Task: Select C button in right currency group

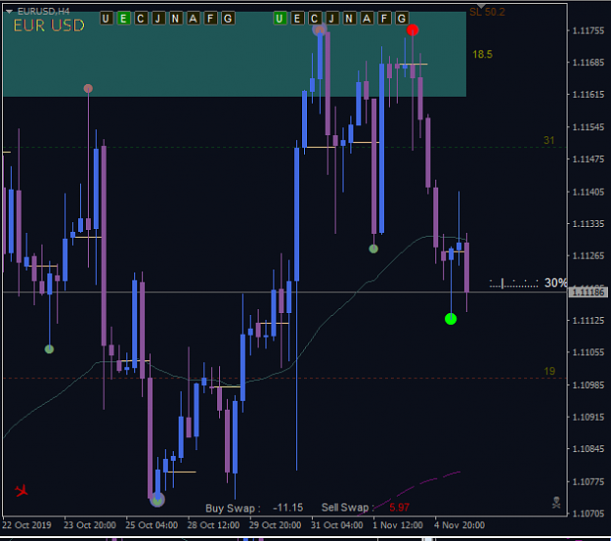Action: (315, 19)
